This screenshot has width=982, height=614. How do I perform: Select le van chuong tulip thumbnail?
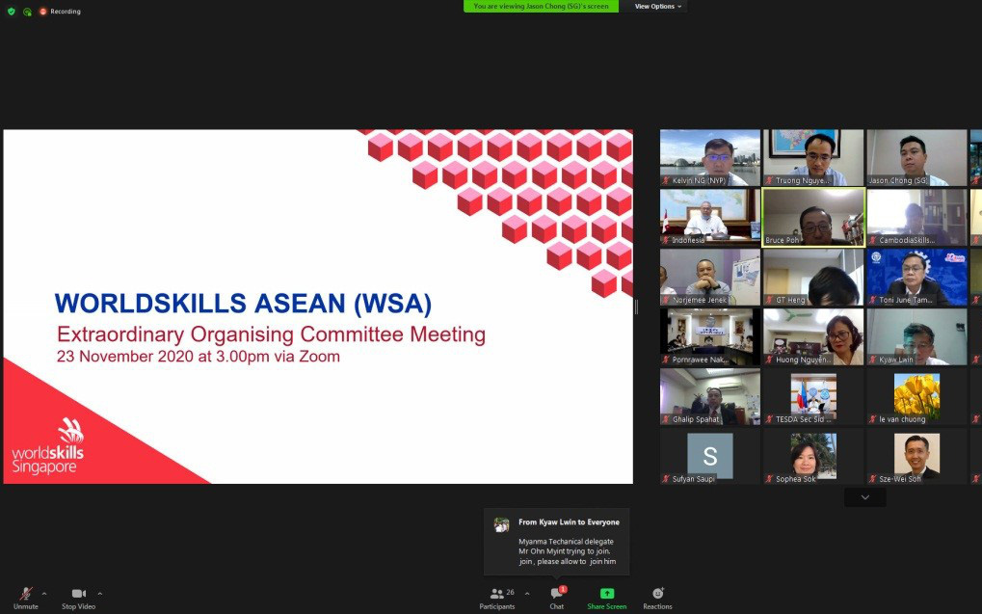click(x=916, y=396)
